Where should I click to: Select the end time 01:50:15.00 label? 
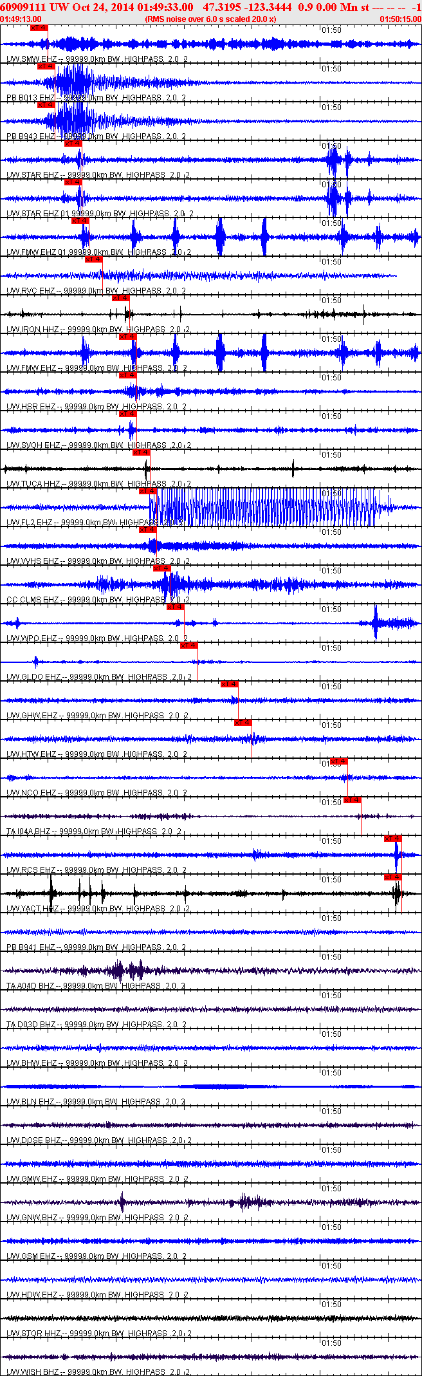(401, 19)
